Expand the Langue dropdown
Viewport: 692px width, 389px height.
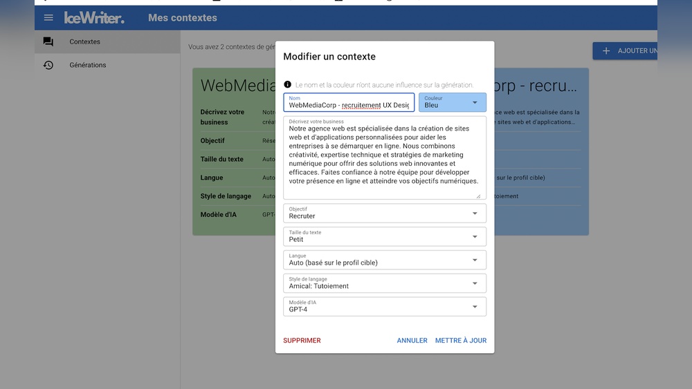385,260
